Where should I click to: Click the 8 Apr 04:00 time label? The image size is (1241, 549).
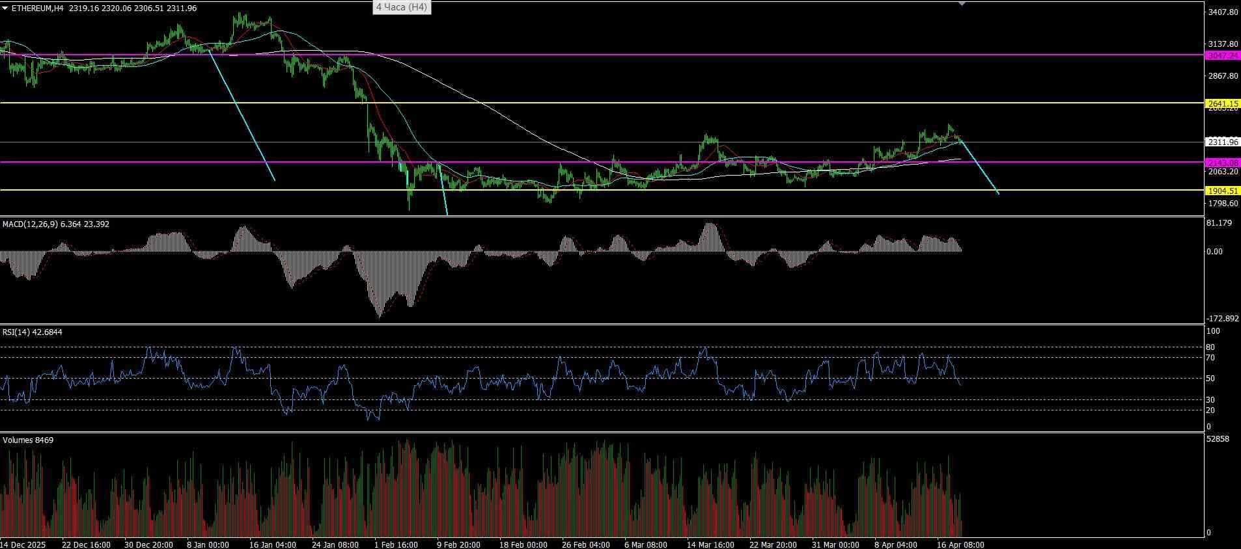click(896, 545)
